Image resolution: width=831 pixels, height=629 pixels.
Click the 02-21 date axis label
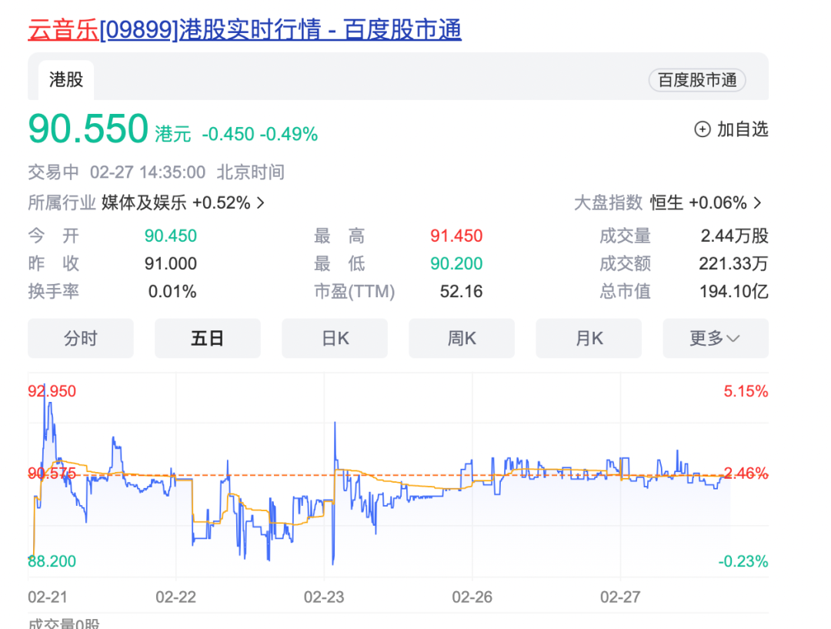(x=48, y=597)
